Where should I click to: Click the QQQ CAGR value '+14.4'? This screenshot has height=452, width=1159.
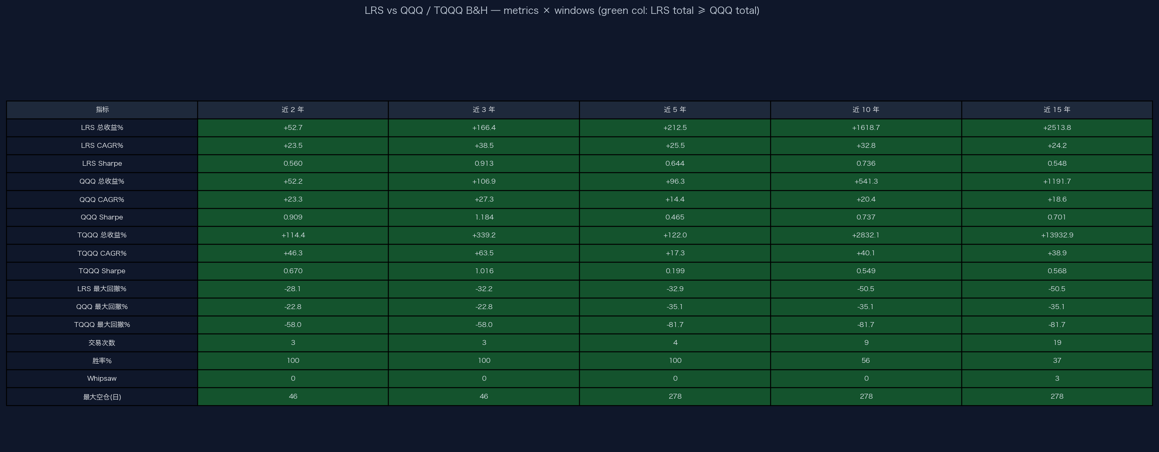click(675, 199)
